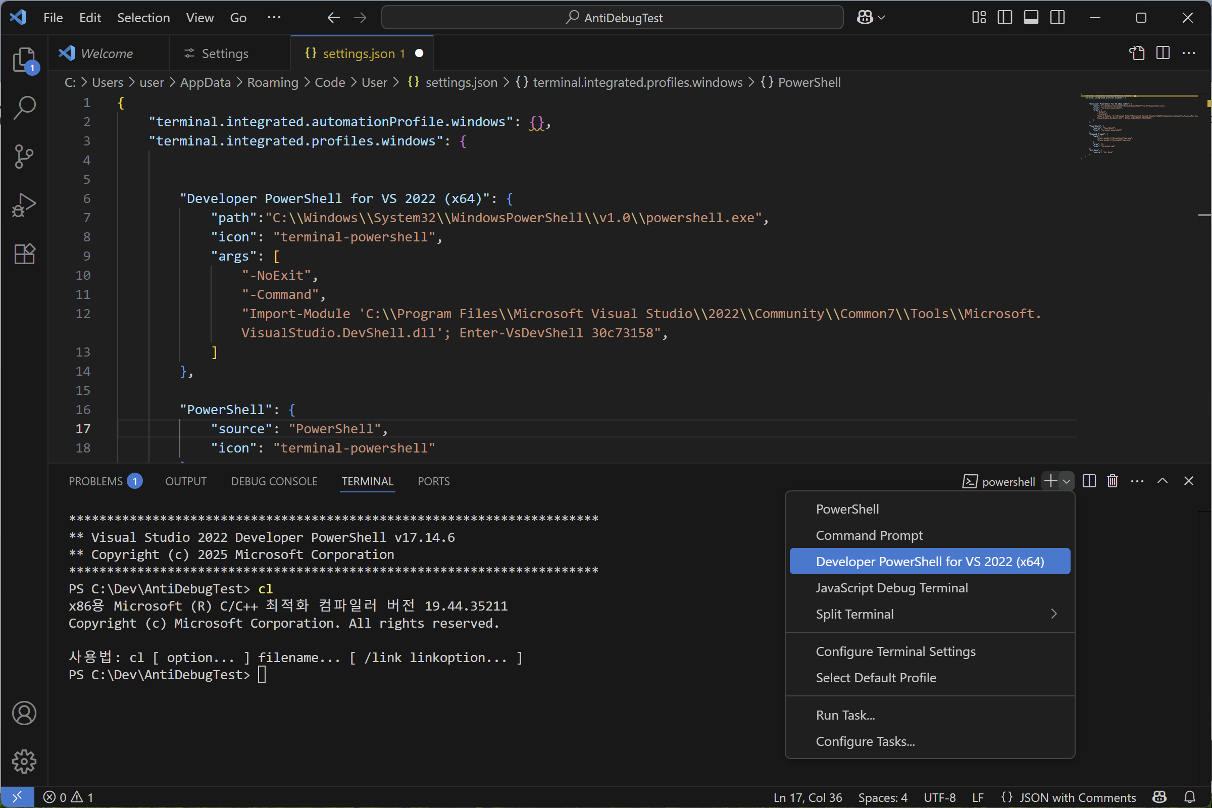Click the split editor right icon
This screenshot has height=808, width=1212.
(1163, 53)
